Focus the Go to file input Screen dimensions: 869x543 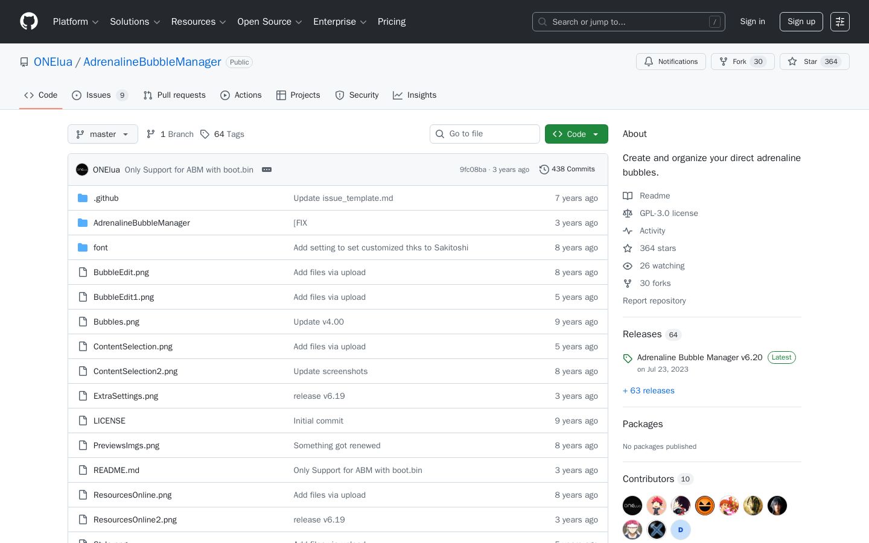[x=485, y=134]
